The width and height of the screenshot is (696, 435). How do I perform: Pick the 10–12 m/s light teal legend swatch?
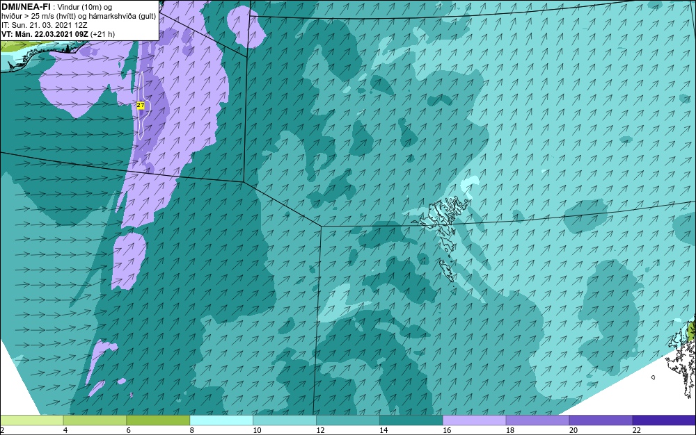[285, 420]
